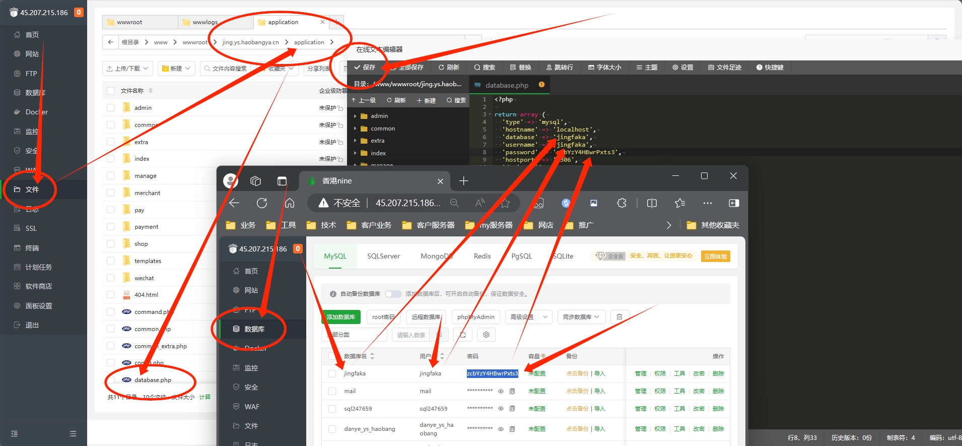Click 替换 in the editor toolbar
This screenshot has width=962, height=446.
[521, 68]
